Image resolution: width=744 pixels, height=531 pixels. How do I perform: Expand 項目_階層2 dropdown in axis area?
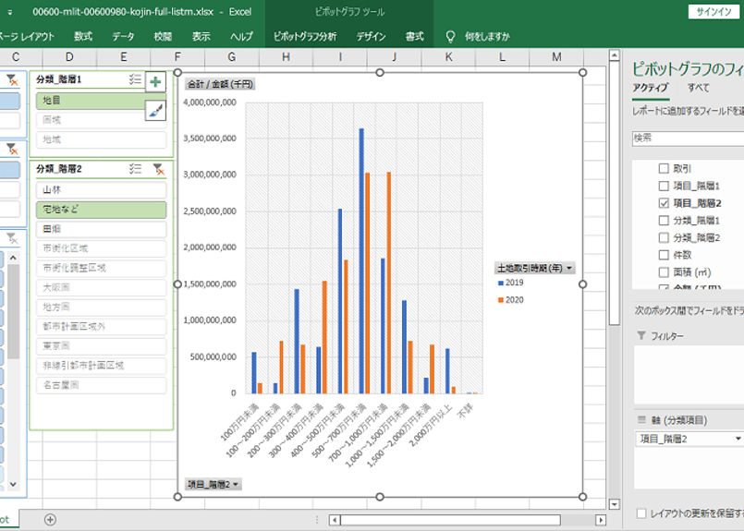(x=738, y=439)
